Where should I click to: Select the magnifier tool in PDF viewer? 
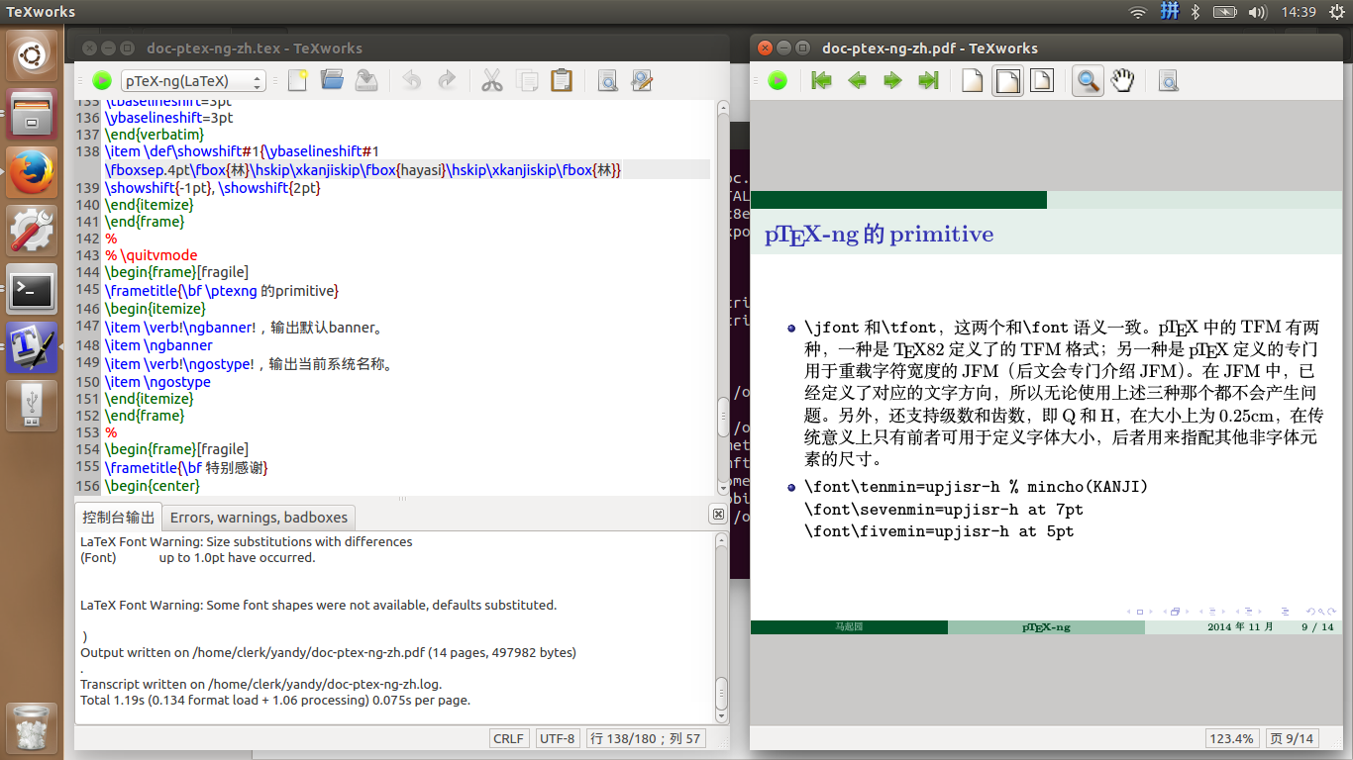coord(1088,81)
